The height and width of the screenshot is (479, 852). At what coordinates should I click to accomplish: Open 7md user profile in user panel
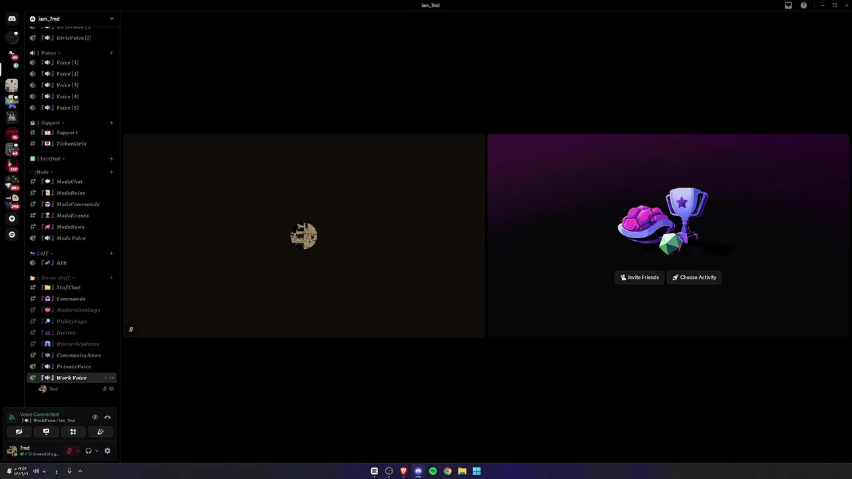35,450
